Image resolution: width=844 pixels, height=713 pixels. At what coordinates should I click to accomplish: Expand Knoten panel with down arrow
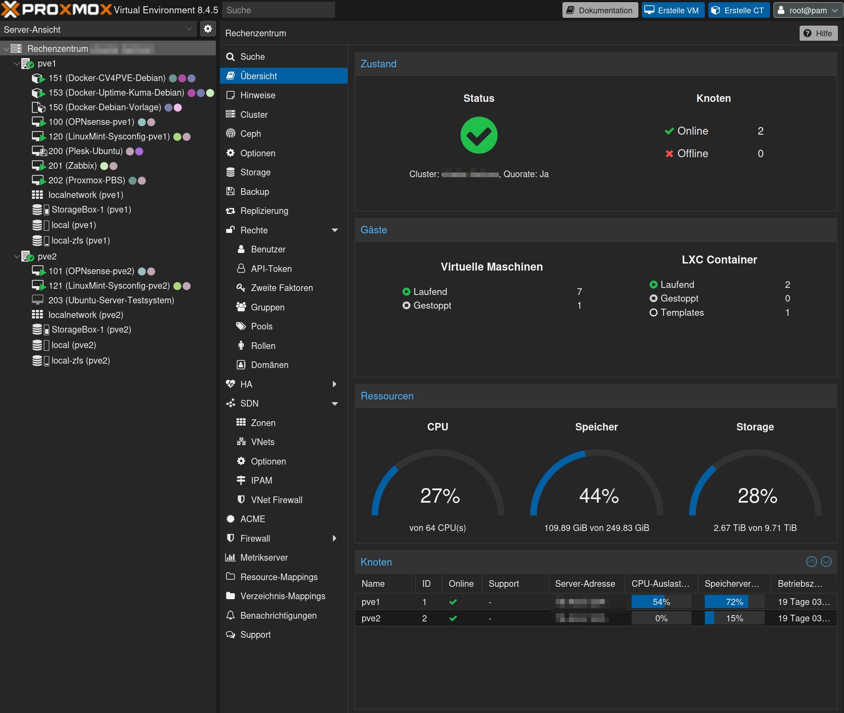click(x=826, y=562)
